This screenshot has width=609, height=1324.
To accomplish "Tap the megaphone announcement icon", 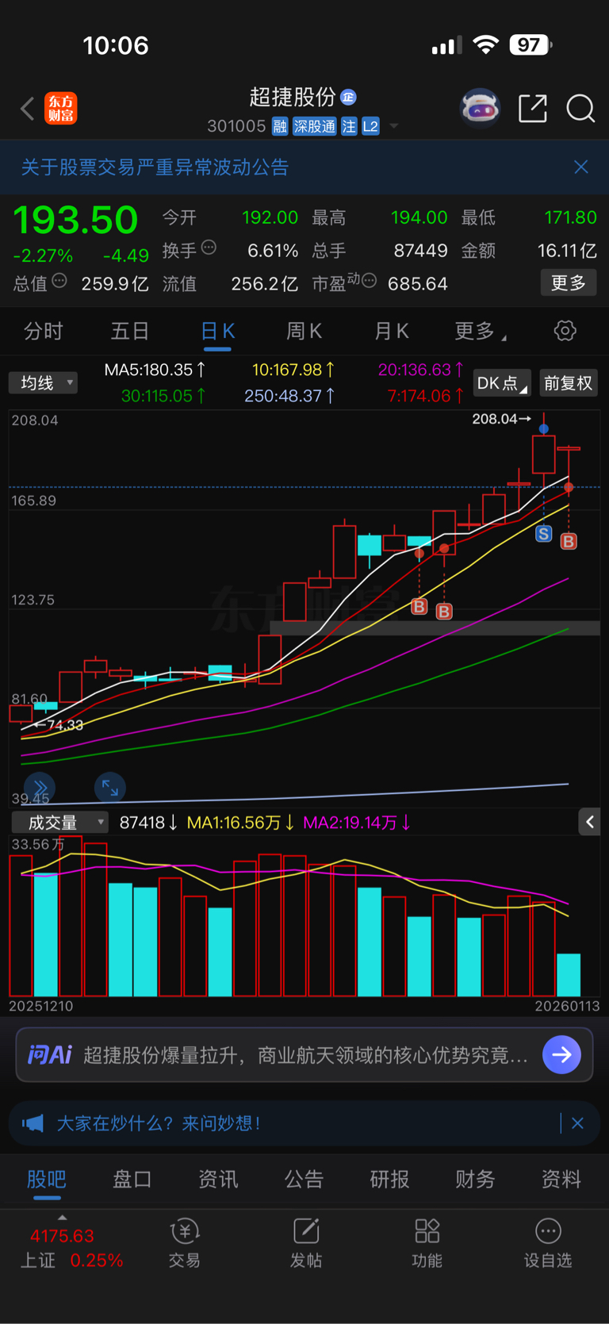I will click(x=33, y=1123).
